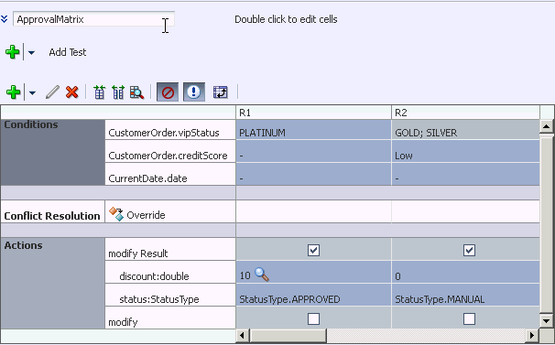
Task: Click the green plus Add Test icon
Action: (x=13, y=52)
